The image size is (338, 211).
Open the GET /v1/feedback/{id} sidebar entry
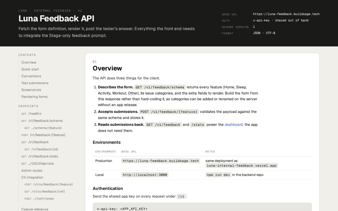coord(41,149)
